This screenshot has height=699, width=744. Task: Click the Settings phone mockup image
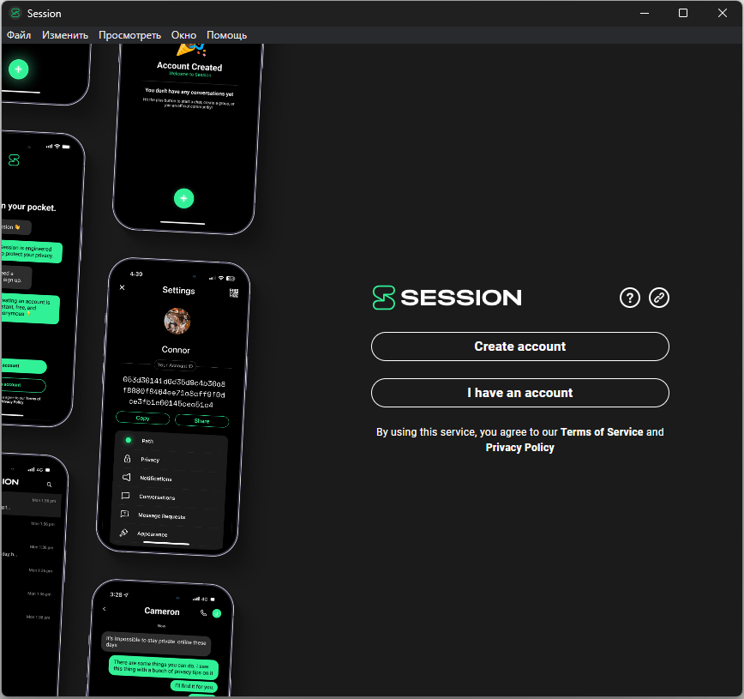point(174,407)
